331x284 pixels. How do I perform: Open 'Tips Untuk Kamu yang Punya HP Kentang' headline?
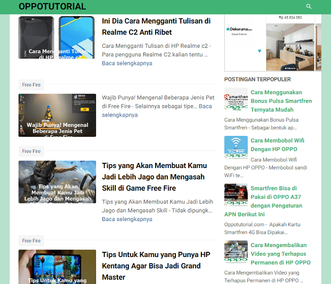(156, 266)
